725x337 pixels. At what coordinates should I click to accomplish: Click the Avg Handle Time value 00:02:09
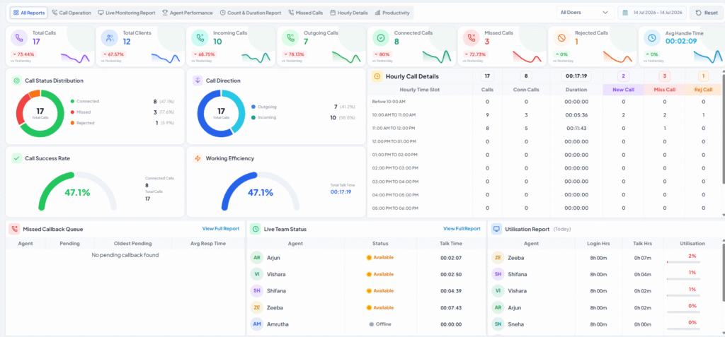pyautogui.click(x=680, y=41)
